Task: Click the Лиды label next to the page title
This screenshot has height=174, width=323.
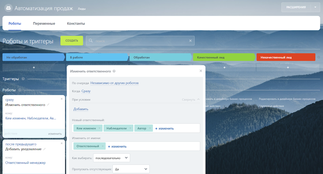Action: (82, 9)
